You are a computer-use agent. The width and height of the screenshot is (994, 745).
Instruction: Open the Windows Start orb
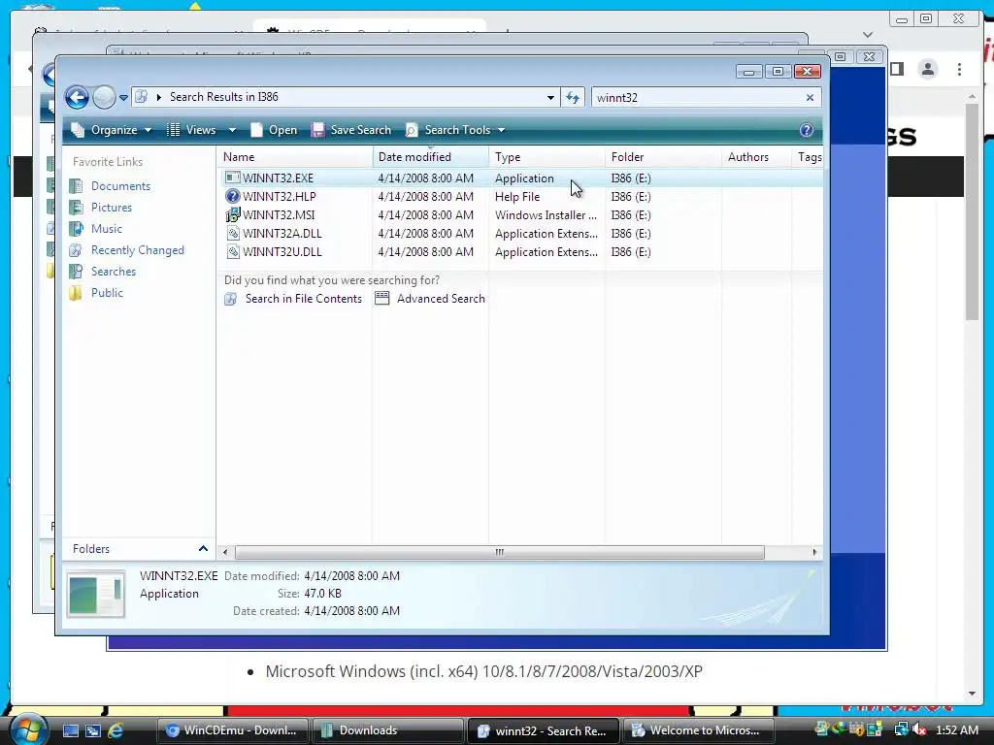[x=26, y=729]
